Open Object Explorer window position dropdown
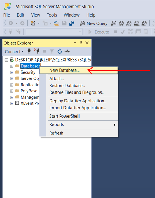The height and width of the screenshot is (198, 155). tap(75, 43)
